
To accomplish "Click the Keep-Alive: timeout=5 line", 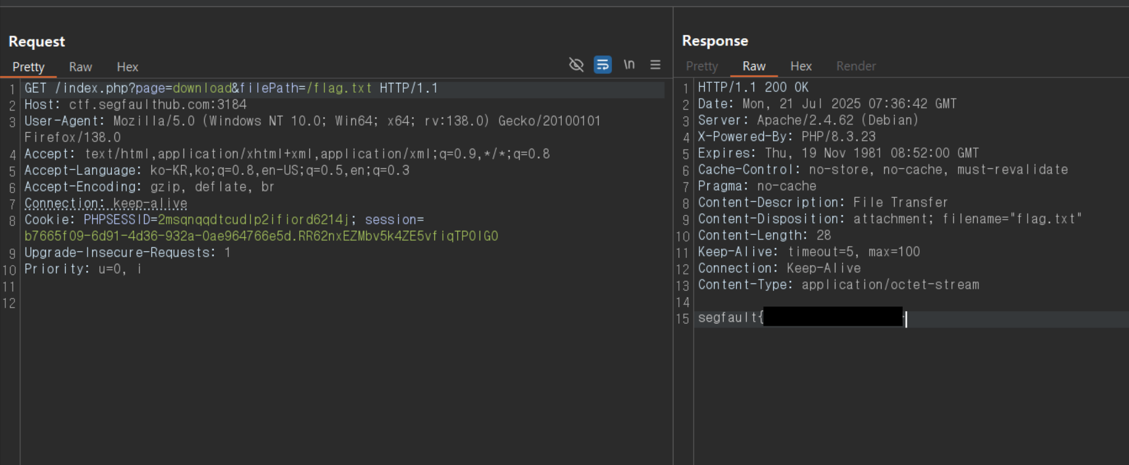I will pos(809,252).
